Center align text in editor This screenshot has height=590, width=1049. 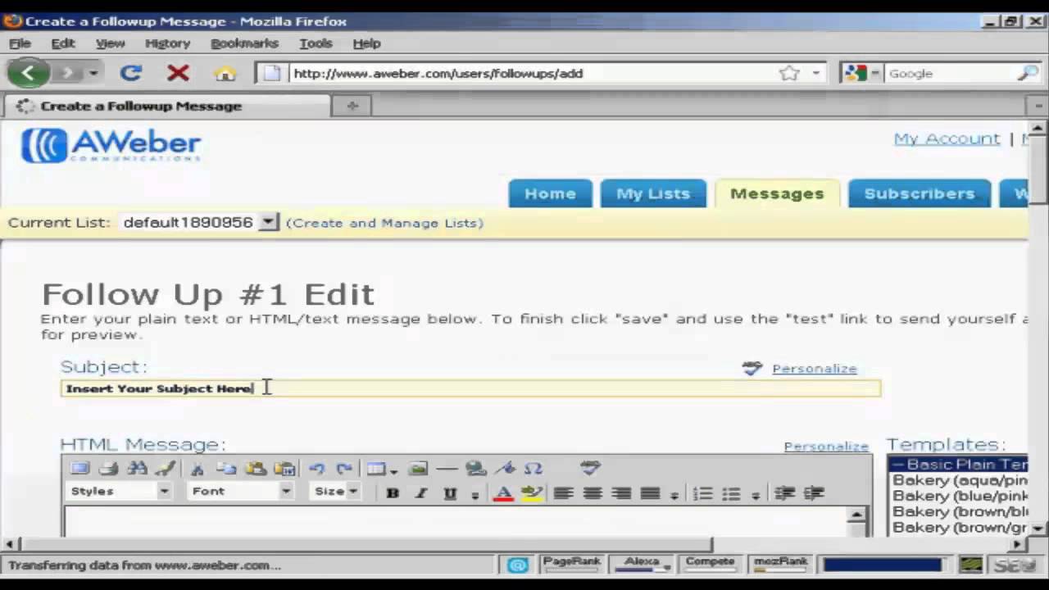[593, 492]
